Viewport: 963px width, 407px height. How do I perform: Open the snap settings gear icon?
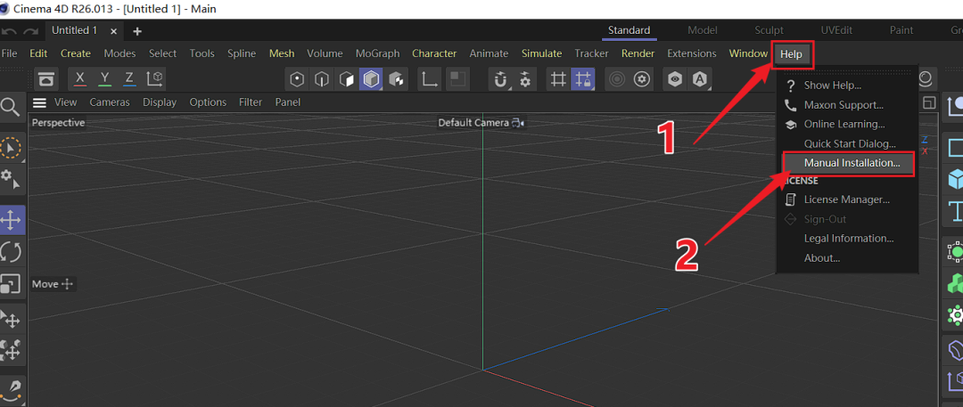click(526, 79)
